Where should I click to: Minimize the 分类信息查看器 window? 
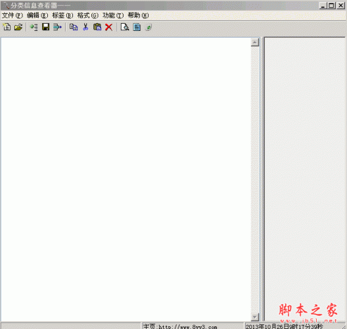click(x=323, y=5)
